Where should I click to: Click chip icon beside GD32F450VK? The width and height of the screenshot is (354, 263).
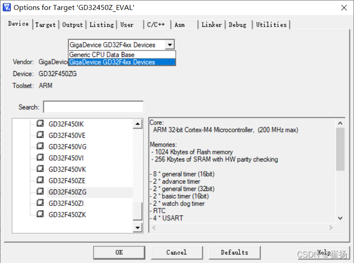[x=40, y=169]
